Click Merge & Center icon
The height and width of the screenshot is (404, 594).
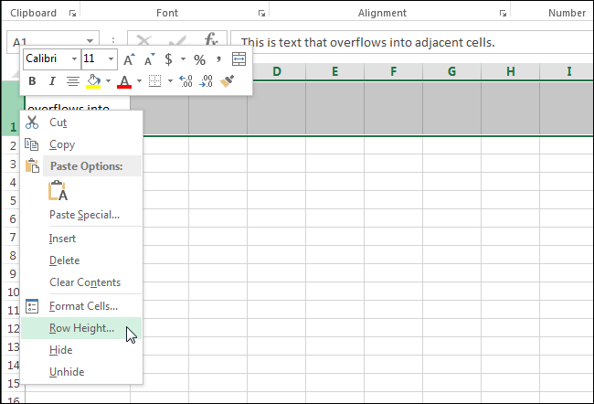click(239, 59)
